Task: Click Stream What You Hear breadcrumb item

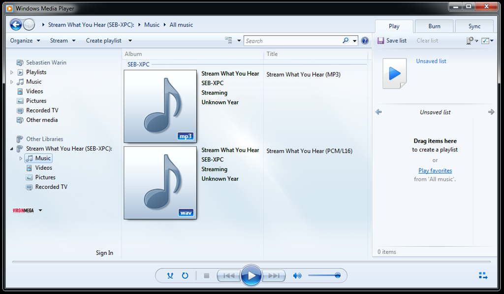Action: coord(91,25)
